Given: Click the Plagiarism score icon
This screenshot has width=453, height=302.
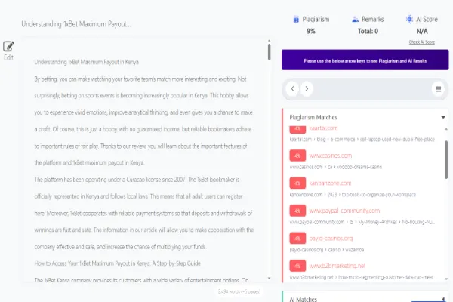Looking at the screenshot, I should [x=296, y=20].
